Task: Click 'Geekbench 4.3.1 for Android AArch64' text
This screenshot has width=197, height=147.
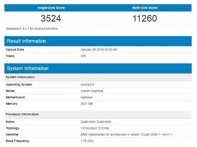Action: pyautogui.click(x=32, y=29)
